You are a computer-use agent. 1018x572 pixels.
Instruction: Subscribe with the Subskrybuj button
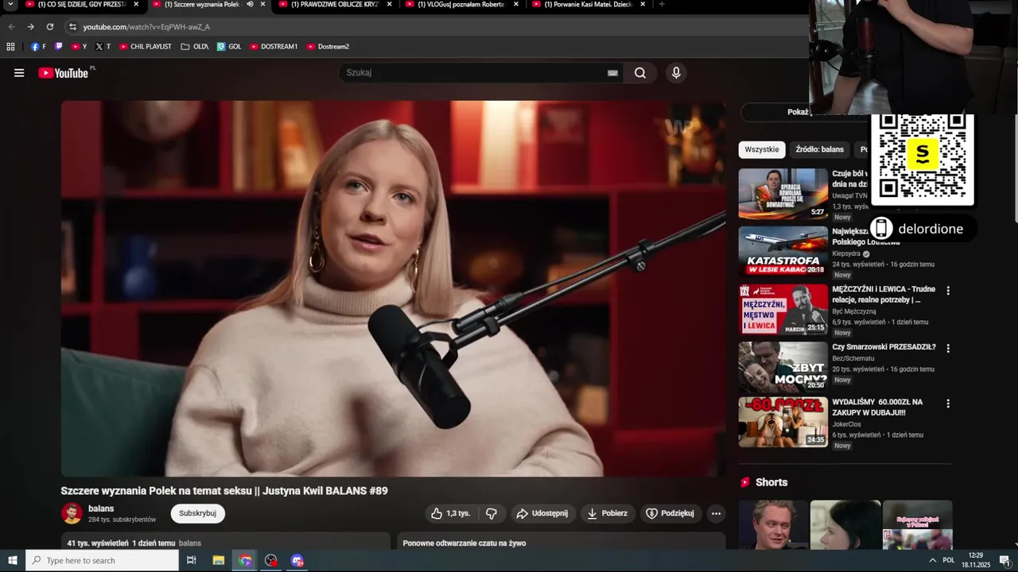click(198, 513)
